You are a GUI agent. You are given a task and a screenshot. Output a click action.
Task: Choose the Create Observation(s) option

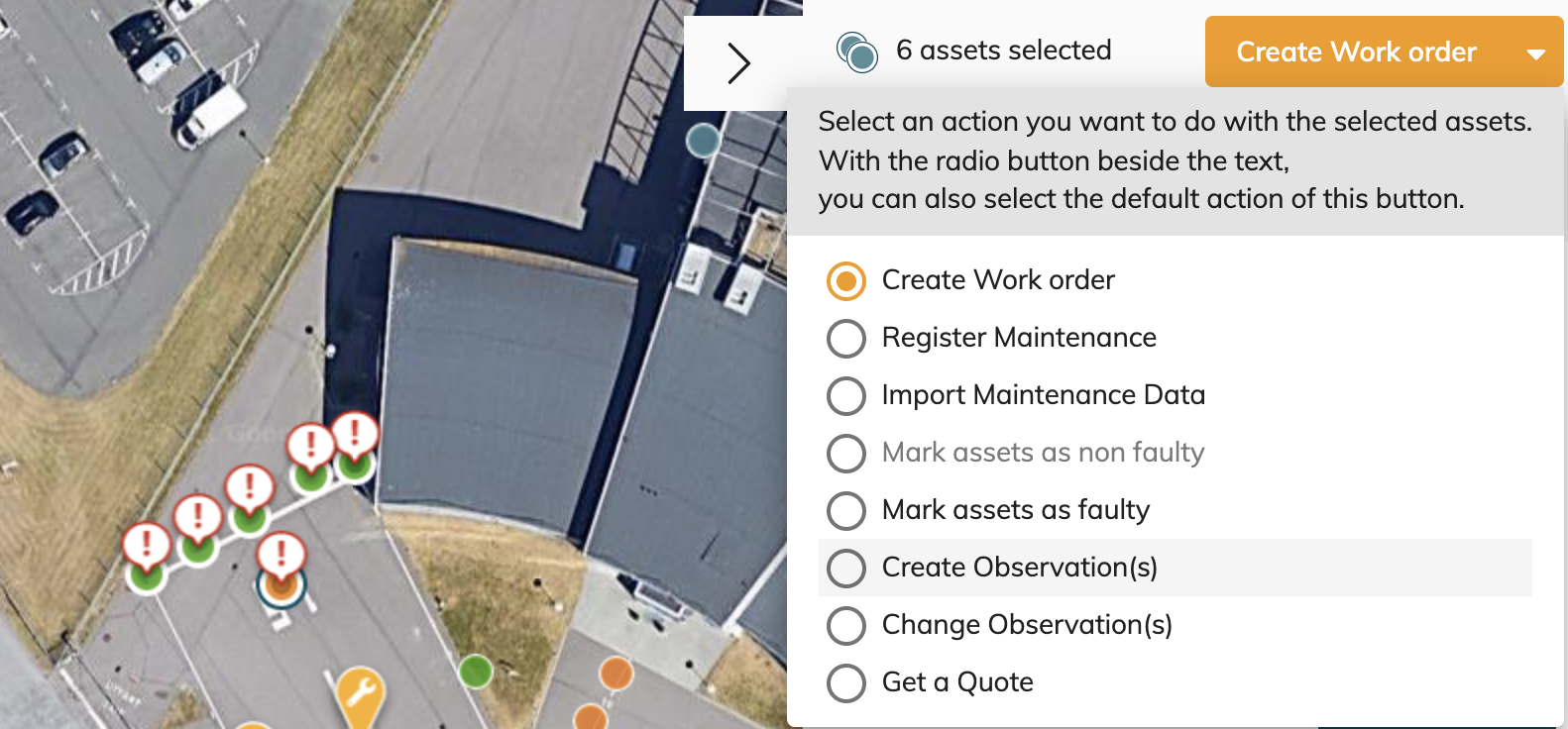(x=1019, y=568)
